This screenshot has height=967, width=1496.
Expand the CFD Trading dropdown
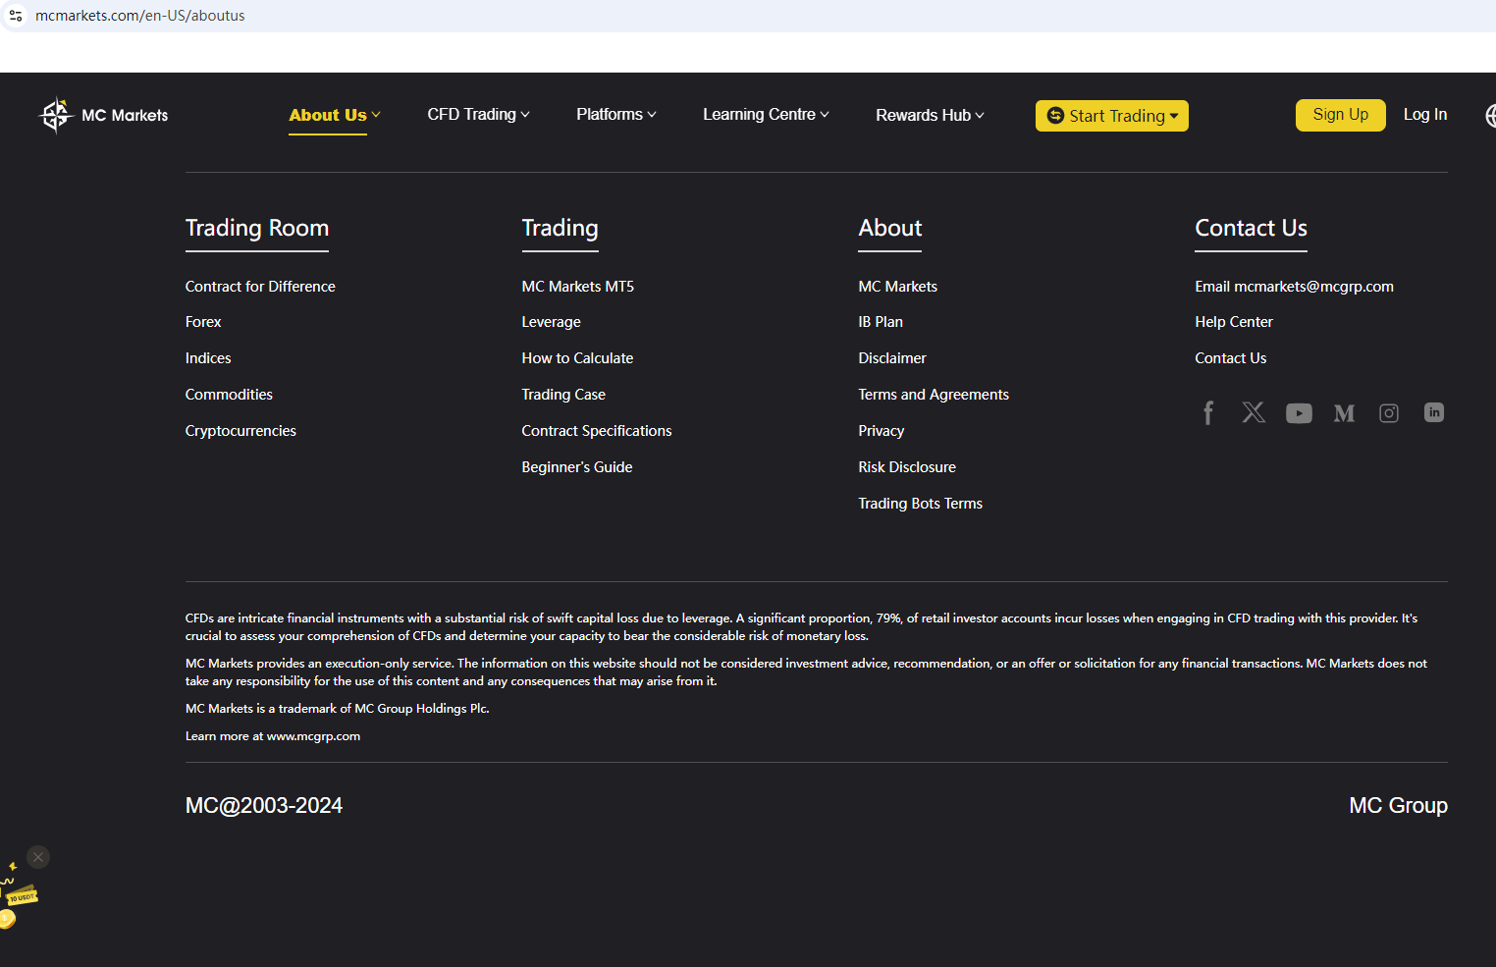(478, 115)
